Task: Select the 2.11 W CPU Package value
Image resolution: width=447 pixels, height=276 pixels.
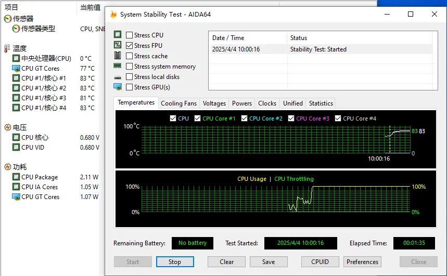Action: pyautogui.click(x=89, y=177)
